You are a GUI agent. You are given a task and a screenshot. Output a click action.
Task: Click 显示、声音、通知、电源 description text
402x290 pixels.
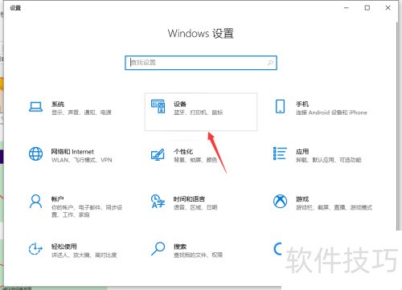click(x=81, y=112)
